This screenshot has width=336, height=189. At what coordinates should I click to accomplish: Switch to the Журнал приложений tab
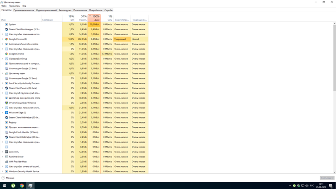[x=46, y=10]
